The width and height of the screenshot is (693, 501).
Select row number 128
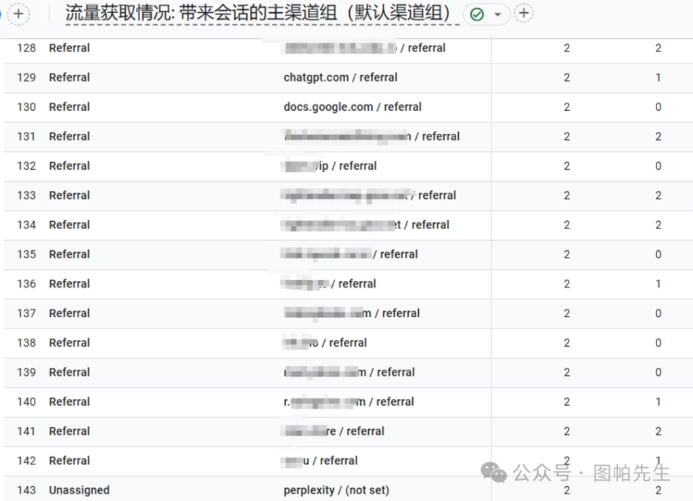(x=26, y=48)
